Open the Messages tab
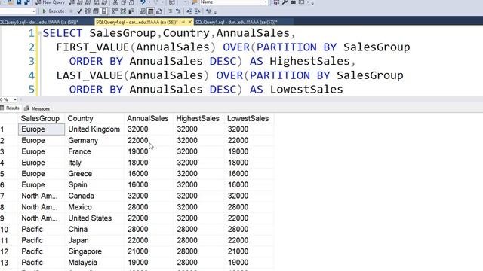The image size is (483, 271). pyautogui.click(x=37, y=108)
